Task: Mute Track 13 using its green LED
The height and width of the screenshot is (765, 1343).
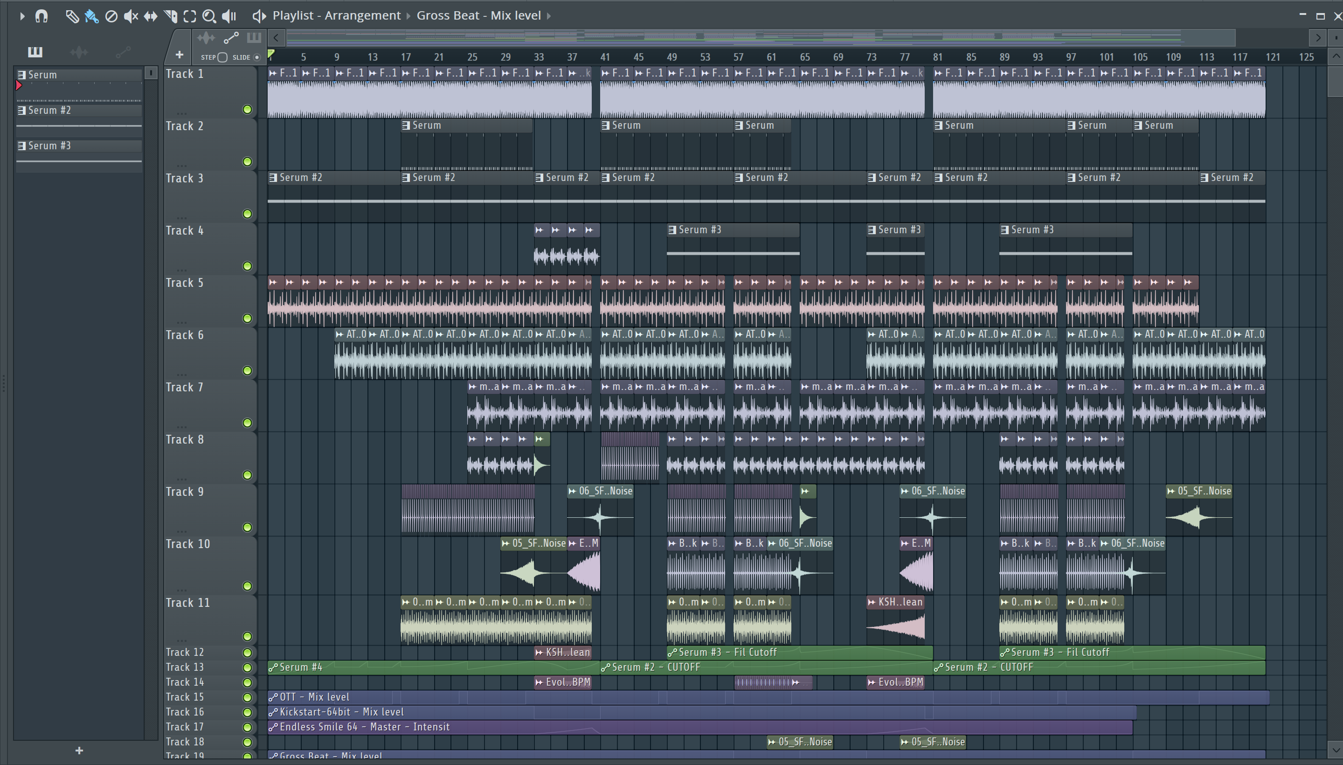Action: (x=247, y=668)
